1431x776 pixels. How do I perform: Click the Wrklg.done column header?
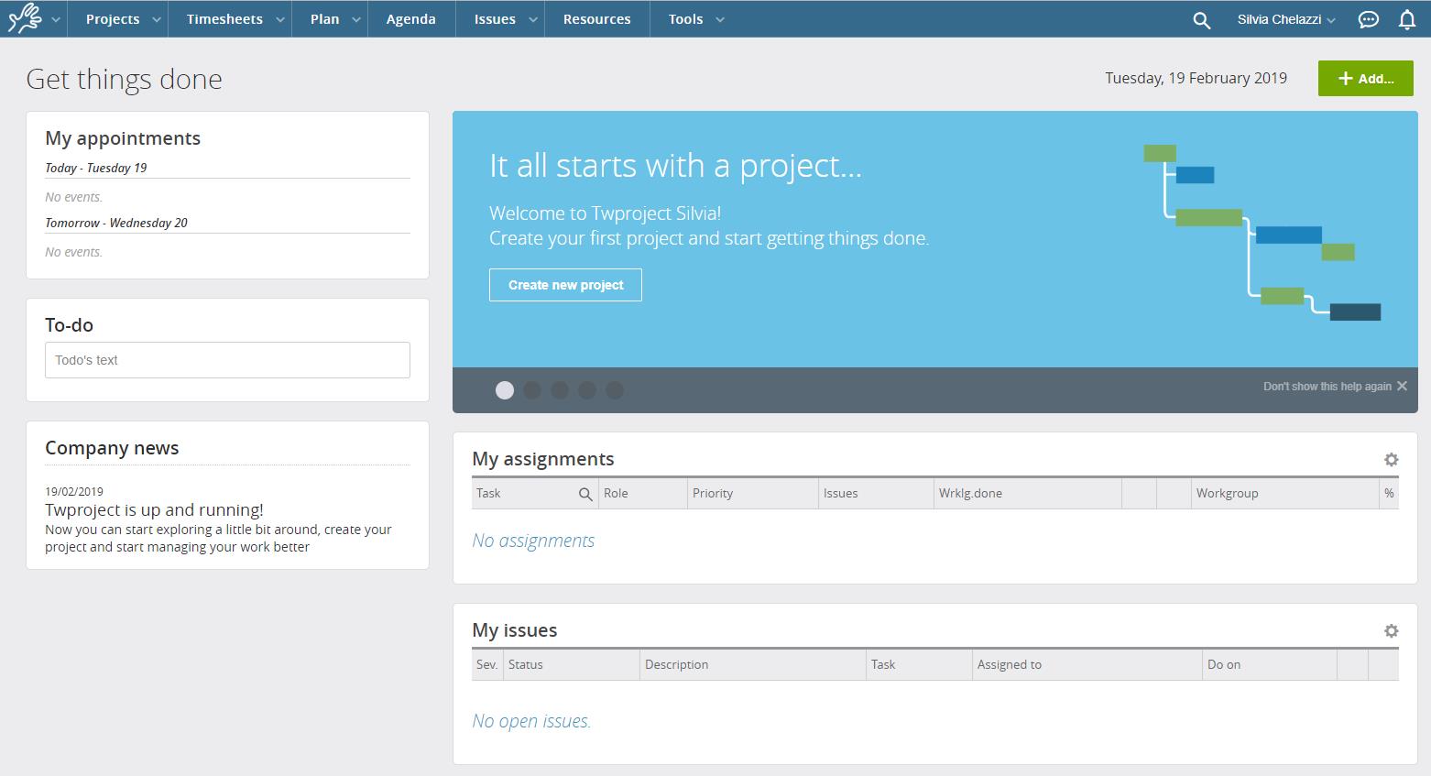pos(970,493)
